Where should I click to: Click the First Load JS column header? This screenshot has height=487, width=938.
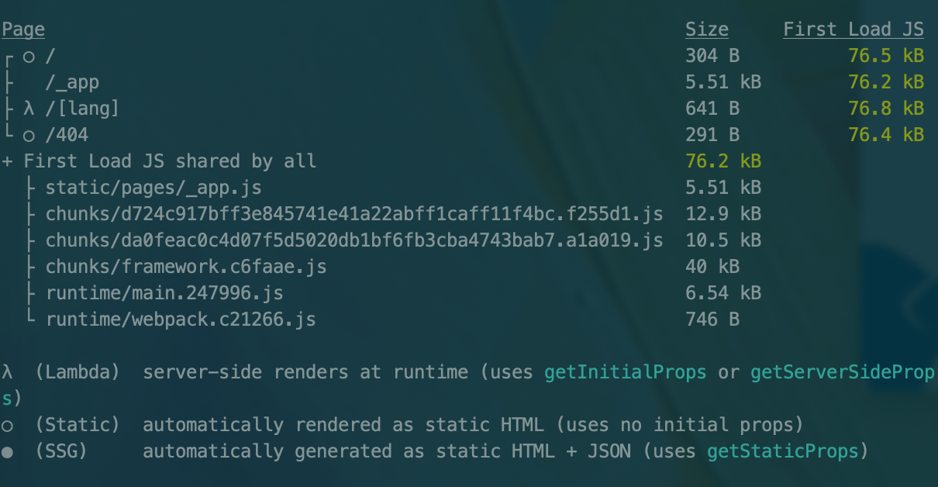pyautogui.click(x=853, y=29)
